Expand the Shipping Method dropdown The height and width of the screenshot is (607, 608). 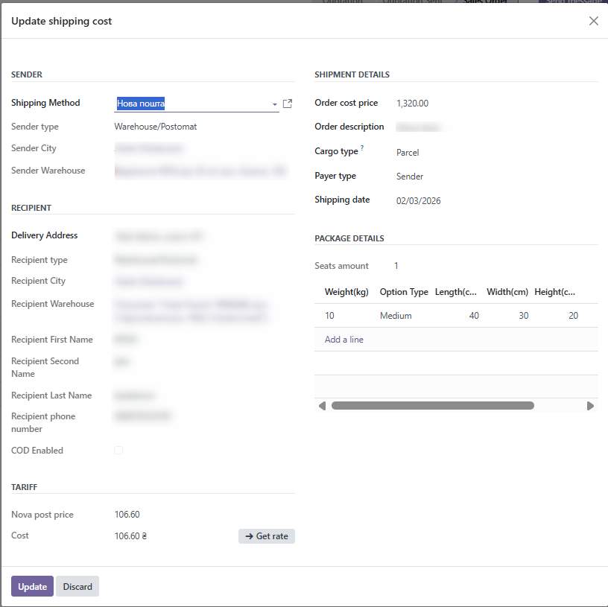(x=274, y=104)
